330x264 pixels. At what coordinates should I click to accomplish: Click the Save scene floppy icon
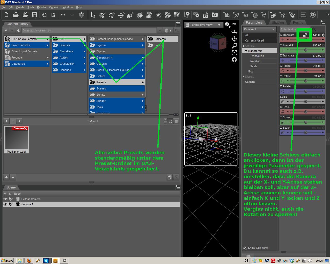(35, 15)
